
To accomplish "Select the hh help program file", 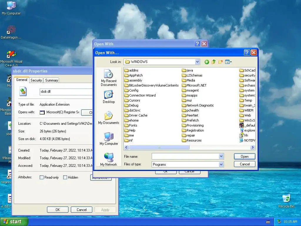I will tap(244, 135).
